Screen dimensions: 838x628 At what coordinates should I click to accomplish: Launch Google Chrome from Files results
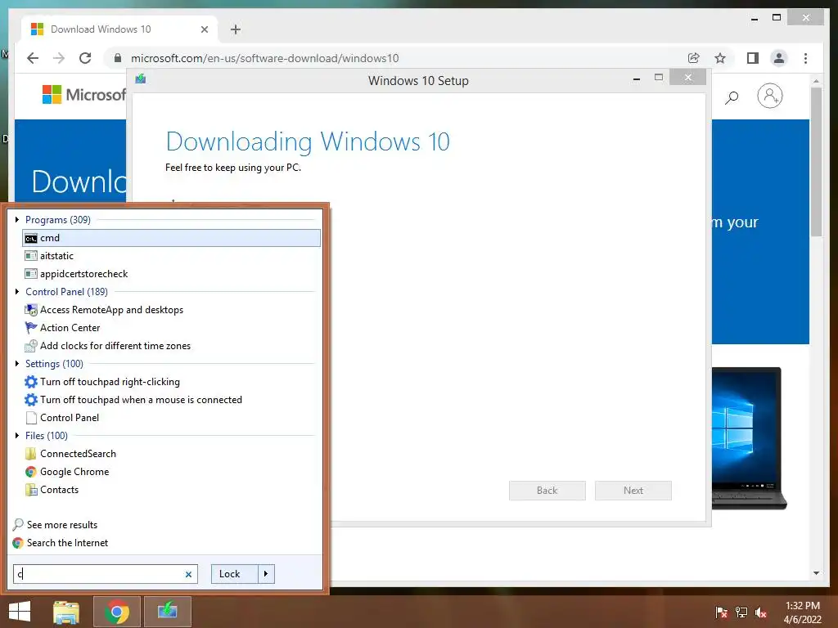coord(67,472)
